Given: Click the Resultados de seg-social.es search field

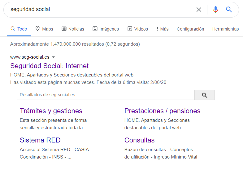Looking at the screenshot, I should click(105, 95).
